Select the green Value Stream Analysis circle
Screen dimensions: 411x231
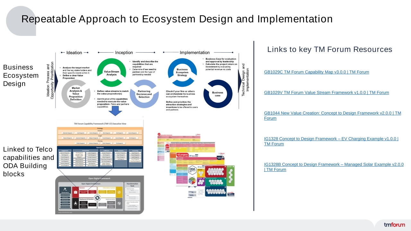coord(111,73)
